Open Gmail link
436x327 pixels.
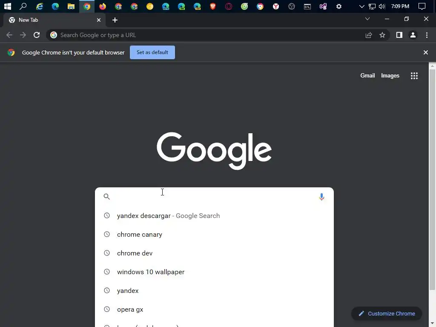(x=367, y=76)
